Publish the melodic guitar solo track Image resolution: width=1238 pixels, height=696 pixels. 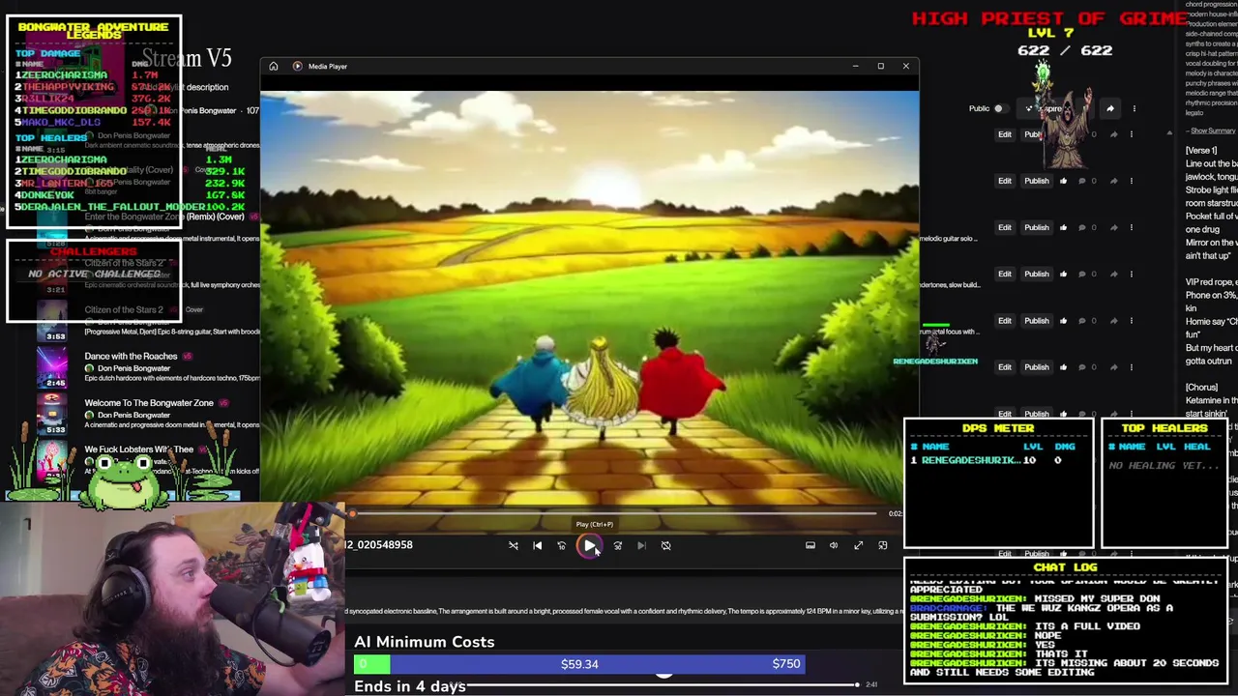[1037, 227]
